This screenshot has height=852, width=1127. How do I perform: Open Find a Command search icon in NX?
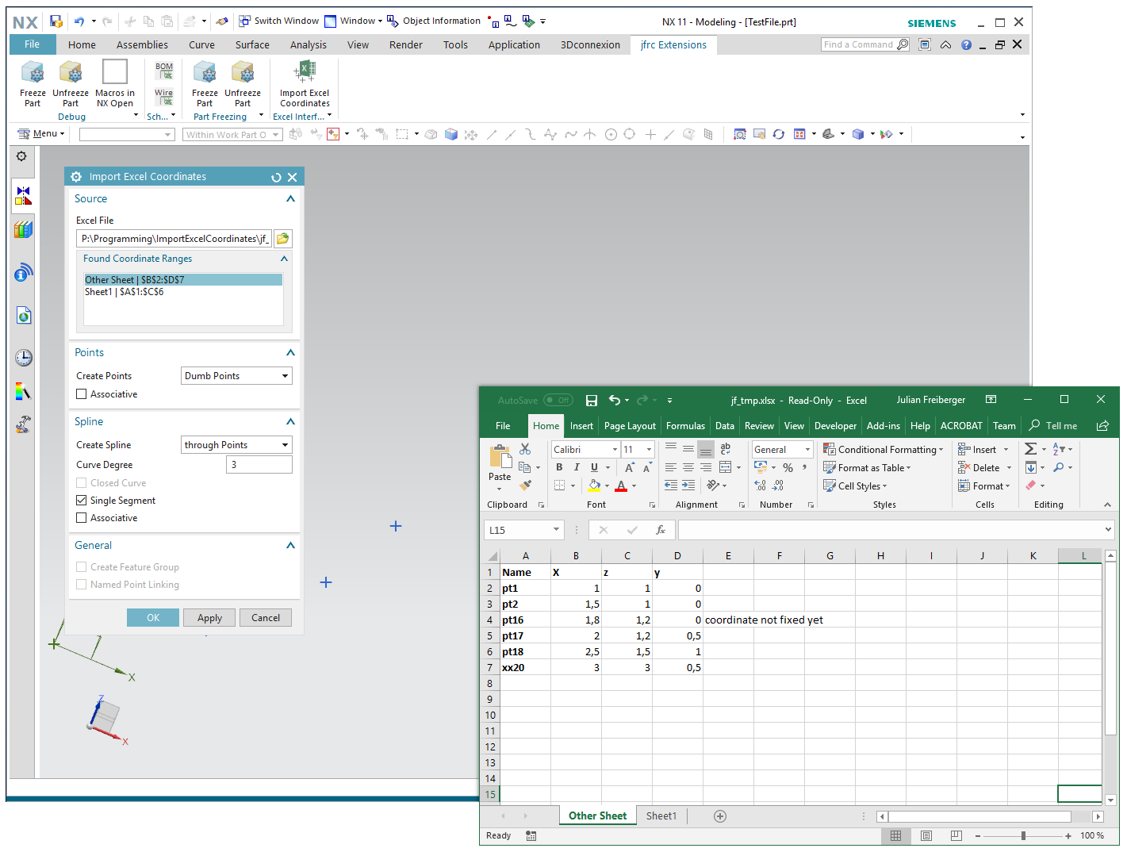903,44
